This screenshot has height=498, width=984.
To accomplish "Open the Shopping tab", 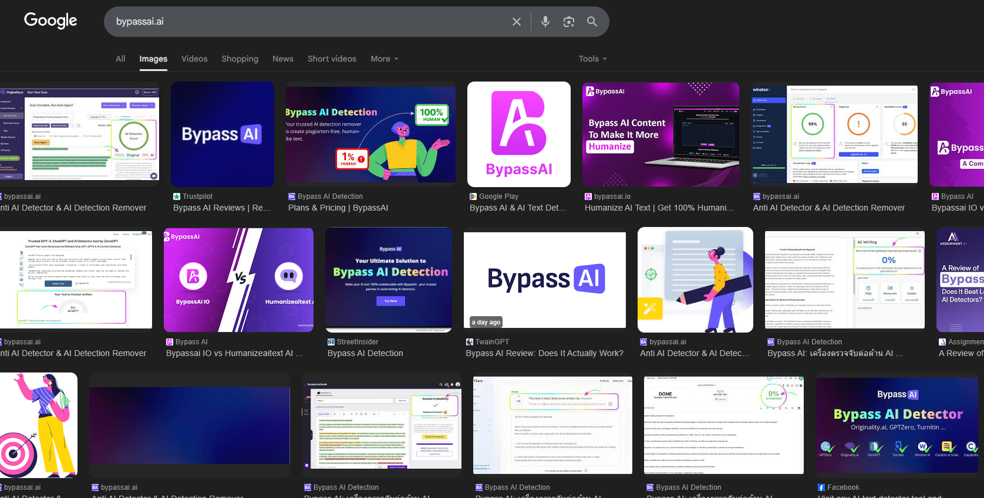I will (240, 59).
